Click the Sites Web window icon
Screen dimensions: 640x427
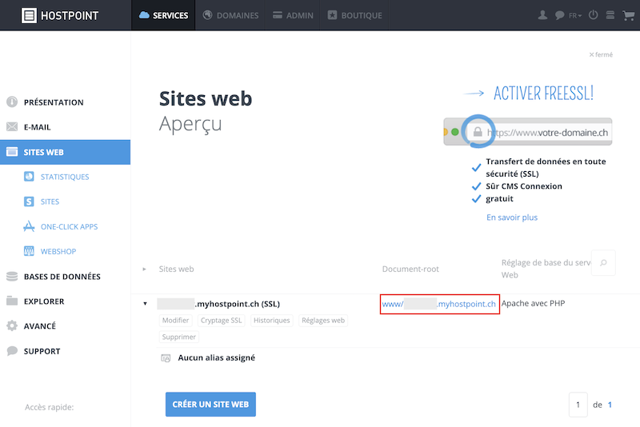[x=12, y=152]
